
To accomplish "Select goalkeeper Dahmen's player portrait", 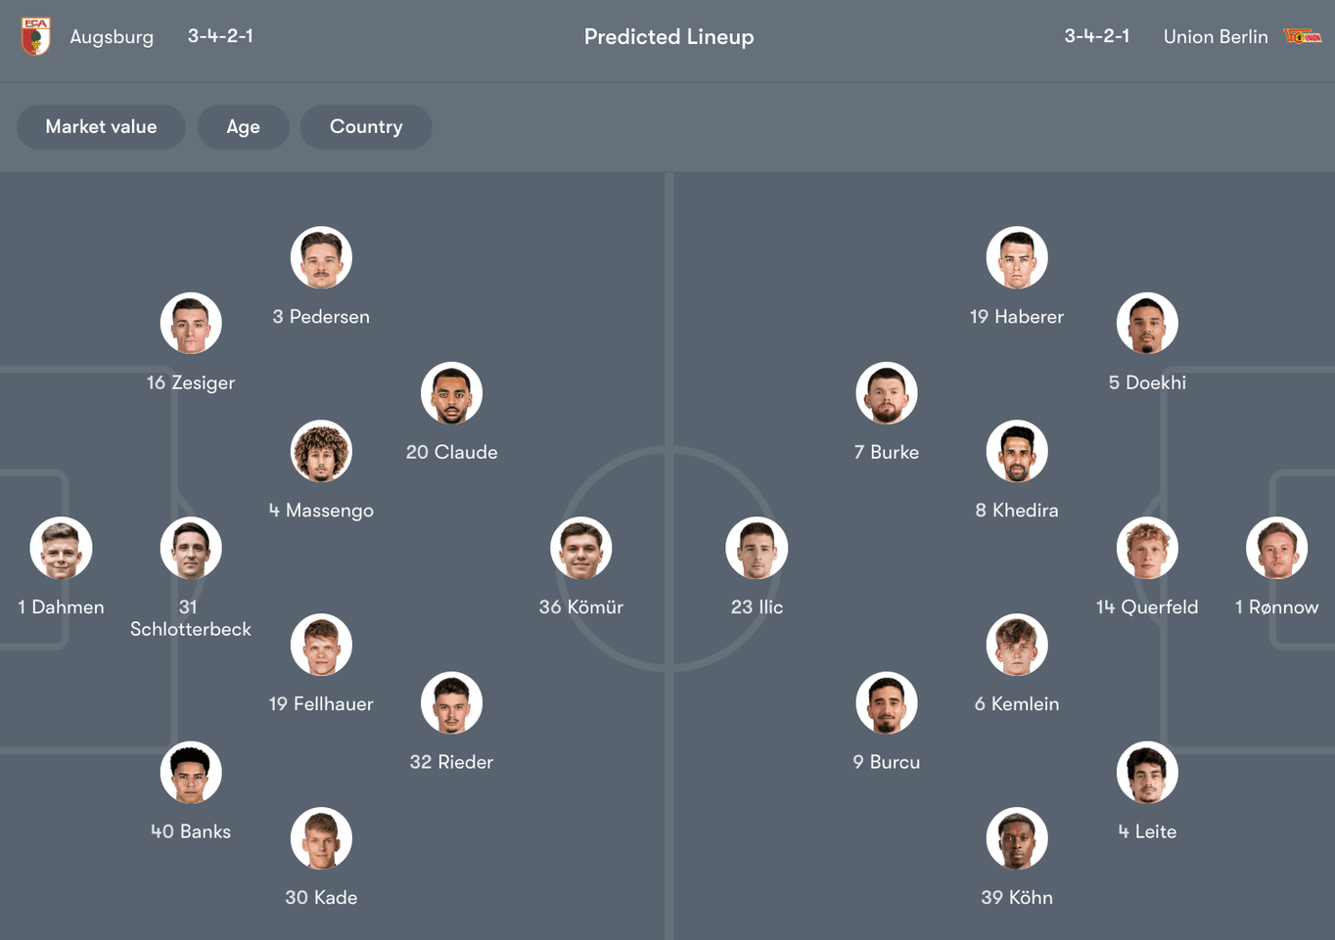I will tap(61, 548).
